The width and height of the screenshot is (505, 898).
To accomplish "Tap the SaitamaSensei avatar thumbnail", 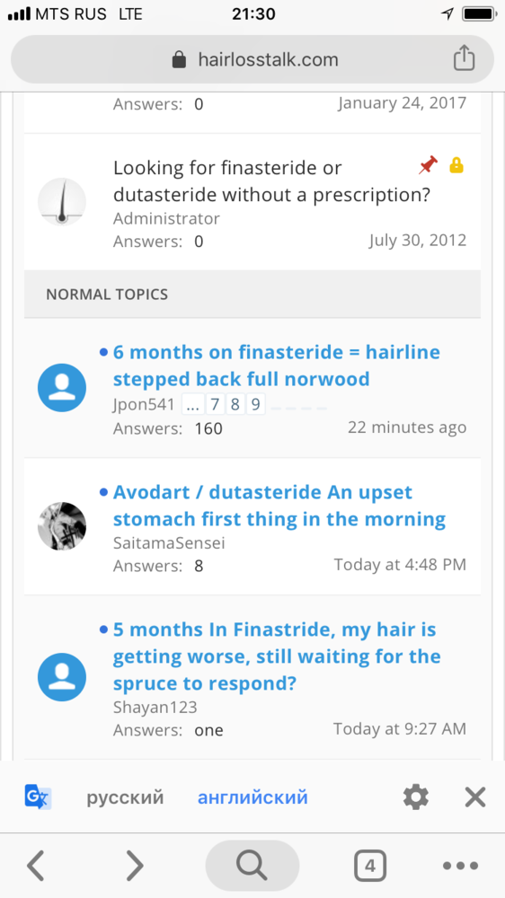I will coord(62,526).
